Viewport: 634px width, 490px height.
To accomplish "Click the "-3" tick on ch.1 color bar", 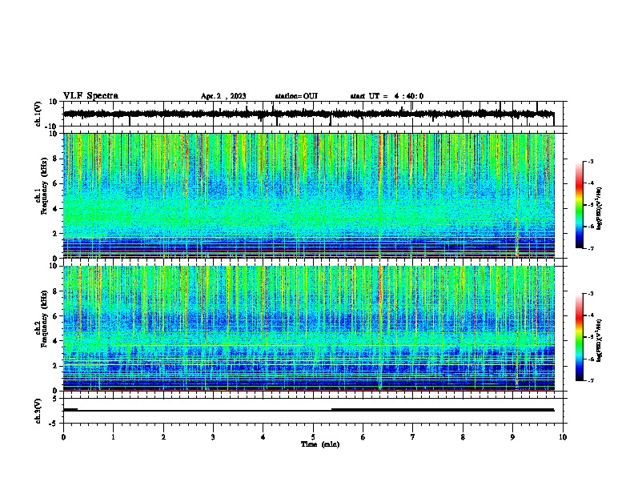I will 590,161.
